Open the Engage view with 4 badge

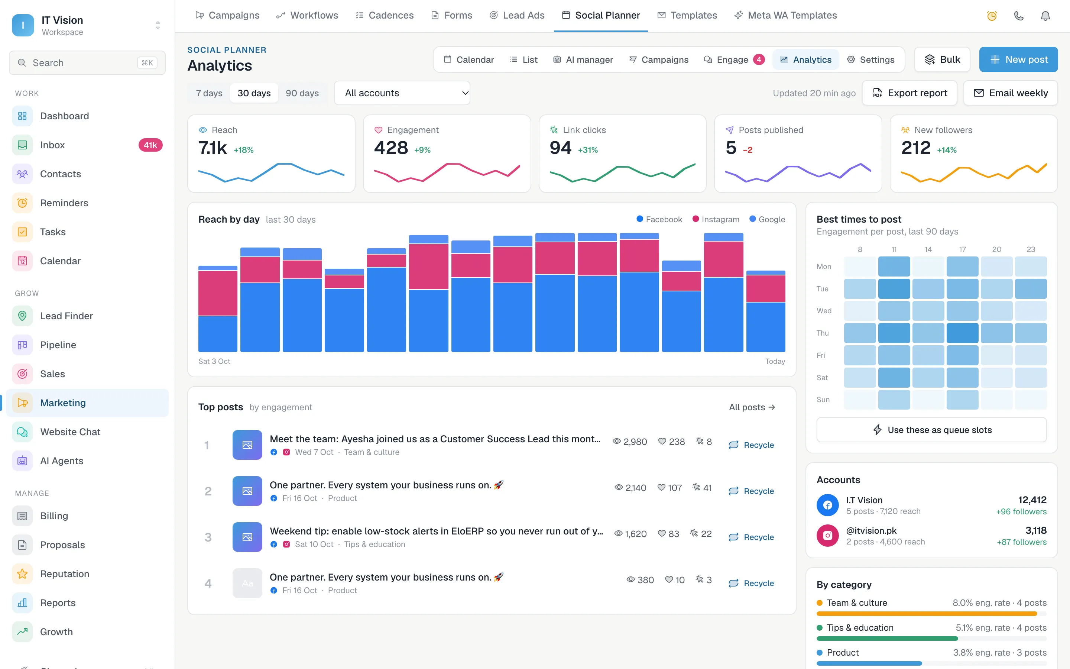734,60
